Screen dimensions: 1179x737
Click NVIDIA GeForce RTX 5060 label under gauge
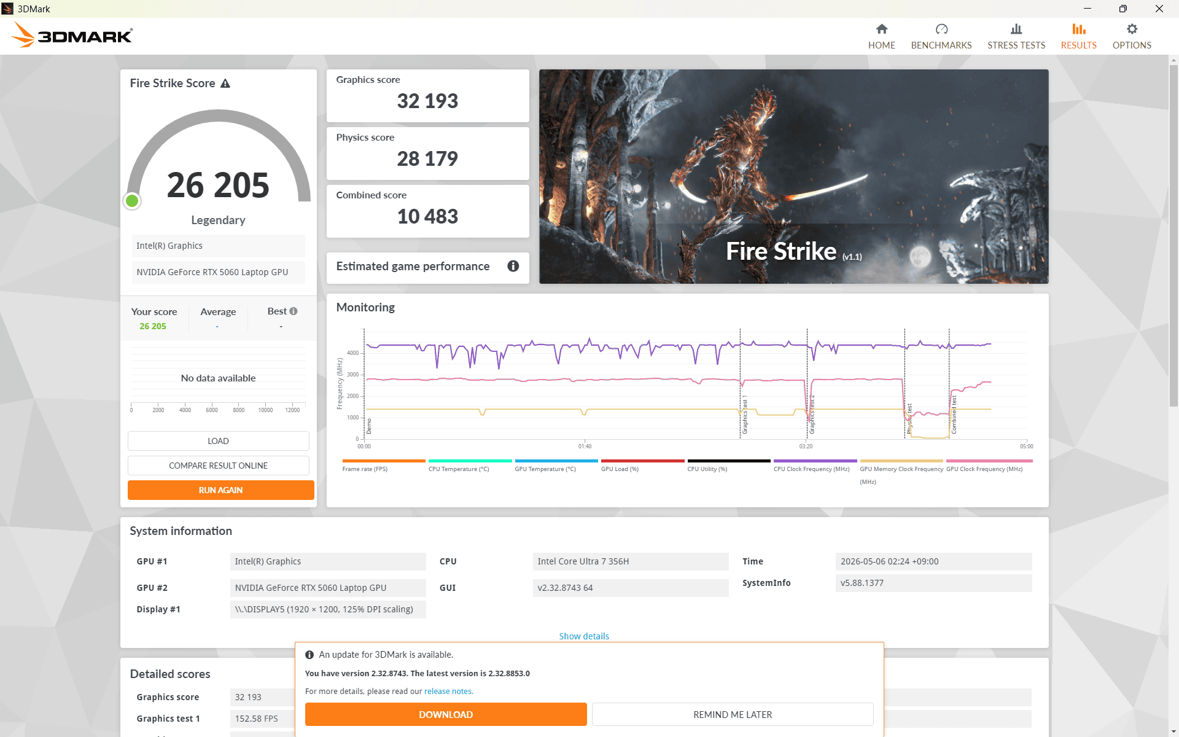click(x=218, y=272)
